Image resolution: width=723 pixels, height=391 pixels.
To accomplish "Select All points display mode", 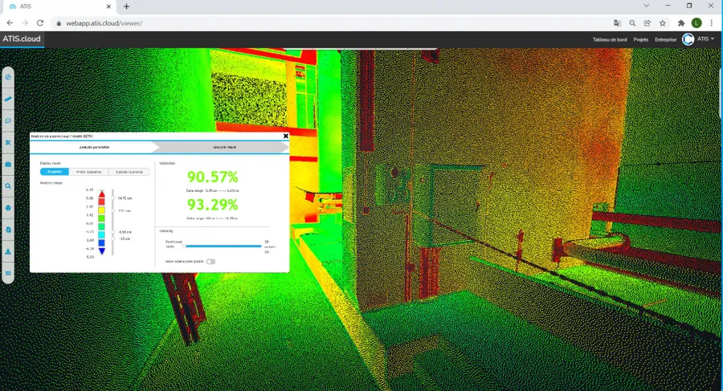I will pyautogui.click(x=55, y=172).
